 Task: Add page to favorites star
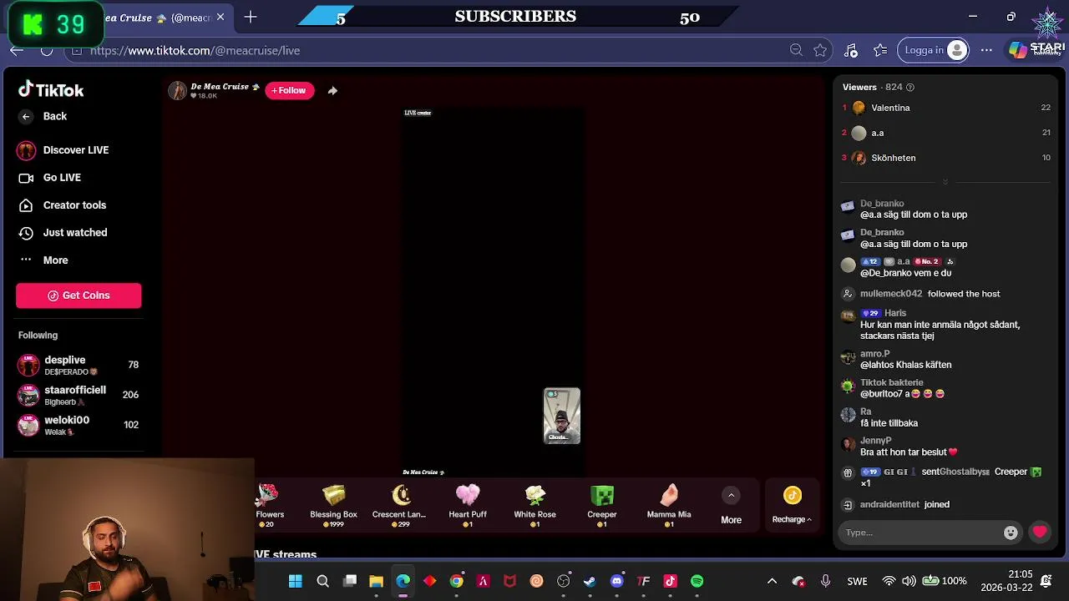[x=820, y=50]
